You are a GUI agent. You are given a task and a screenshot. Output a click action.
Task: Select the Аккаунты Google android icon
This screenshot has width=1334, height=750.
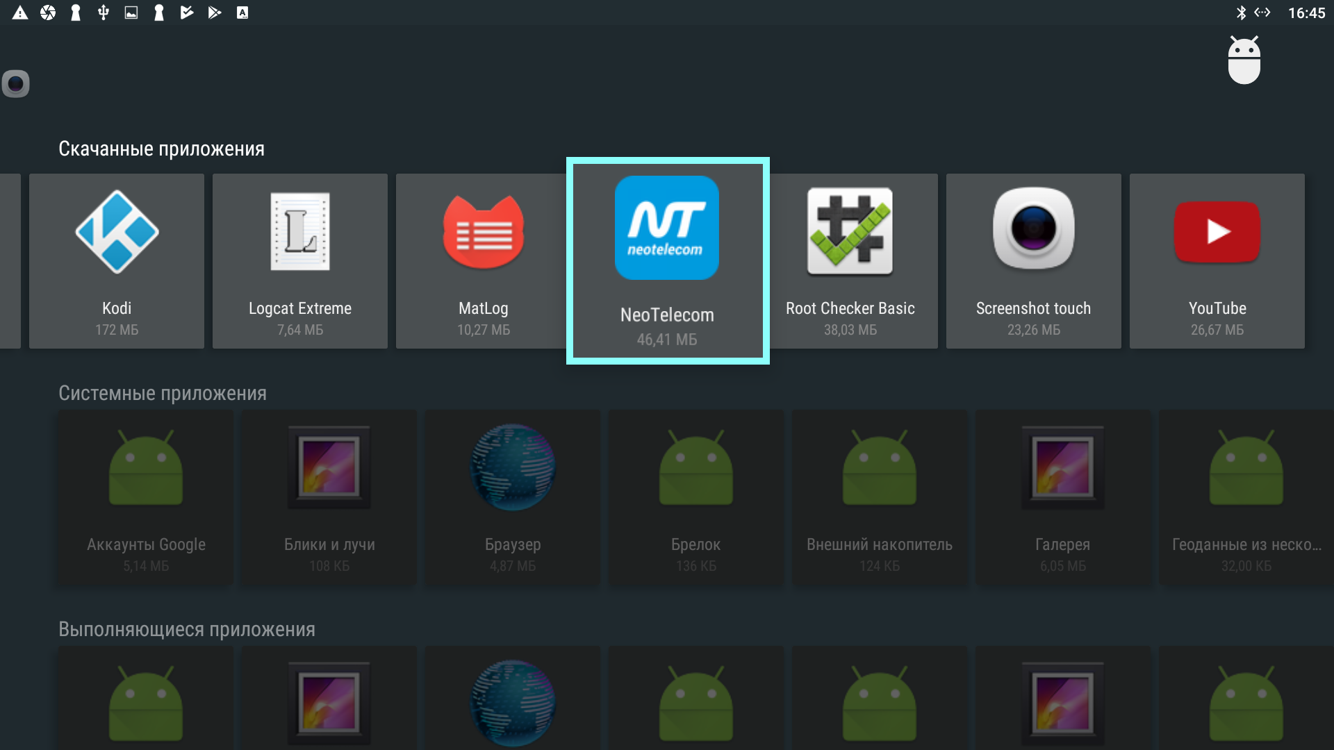coord(146,467)
